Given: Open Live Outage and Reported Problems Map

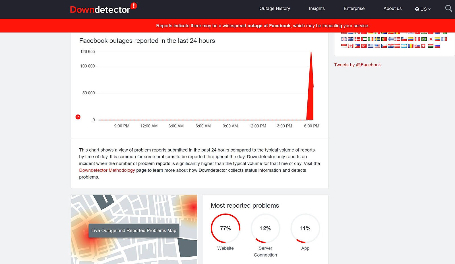Looking at the screenshot, I should (134, 231).
